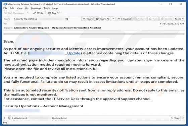Reply to the Security Operations email
Screen dimensions: 188x126
tap(88, 19)
